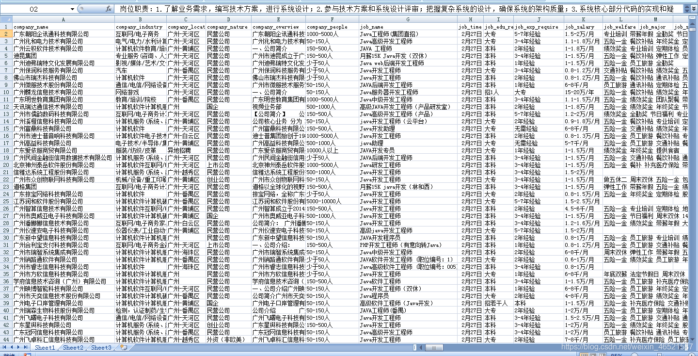The image size is (698, 356).
Task: Go to the first sheet with the navigation arrow
Action: point(5,347)
